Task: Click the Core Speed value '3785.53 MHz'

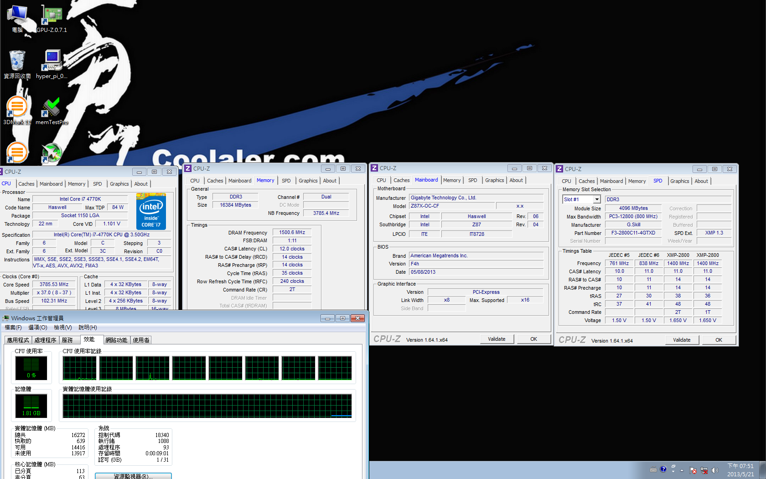Action: tap(54, 285)
